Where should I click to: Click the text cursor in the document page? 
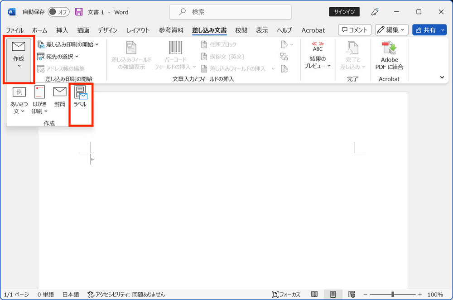[x=91, y=159]
